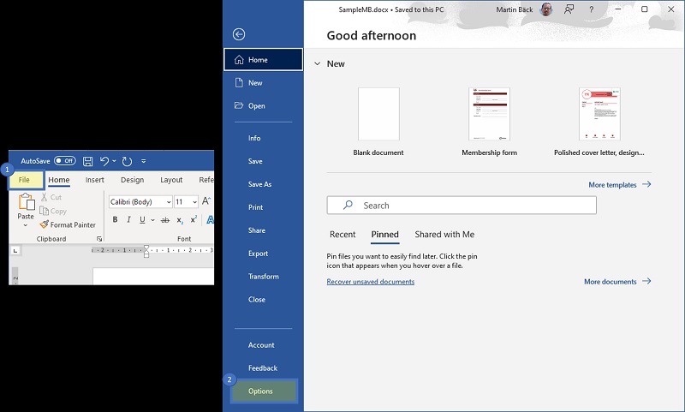Image resolution: width=685 pixels, height=412 pixels.
Task: Click the Undo arrow icon
Action: (x=104, y=161)
